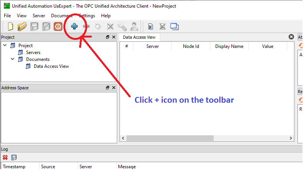Click the horizontal scrollbar thumb

(170, 138)
